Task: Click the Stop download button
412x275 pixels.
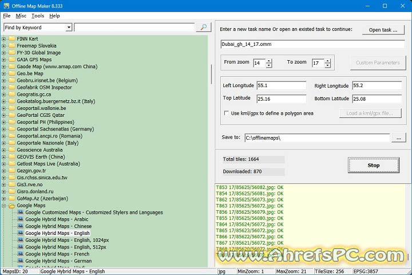Action: pos(374,165)
